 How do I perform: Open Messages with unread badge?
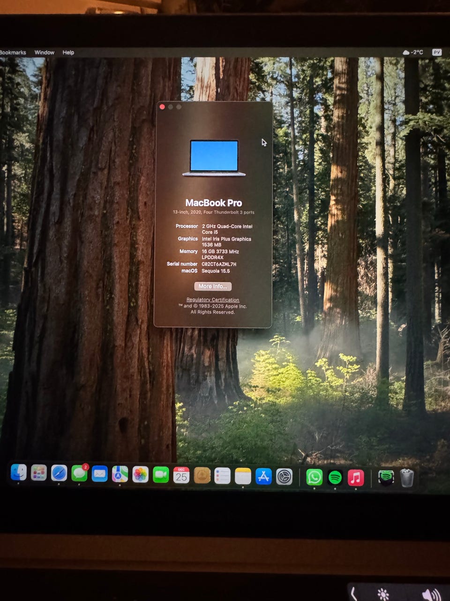coord(79,474)
